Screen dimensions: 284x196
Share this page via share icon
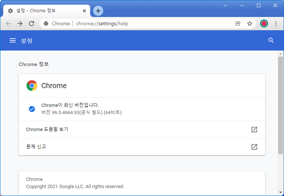[238, 23]
